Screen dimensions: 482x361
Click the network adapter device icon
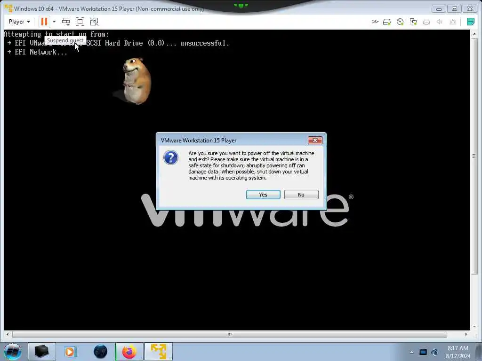point(413,22)
